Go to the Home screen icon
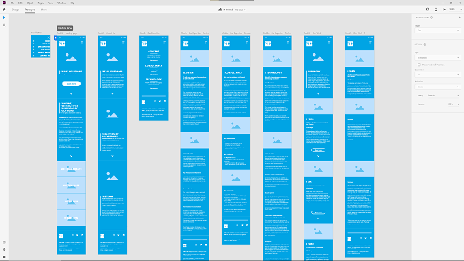464x261 pixels. click(x=4, y=10)
